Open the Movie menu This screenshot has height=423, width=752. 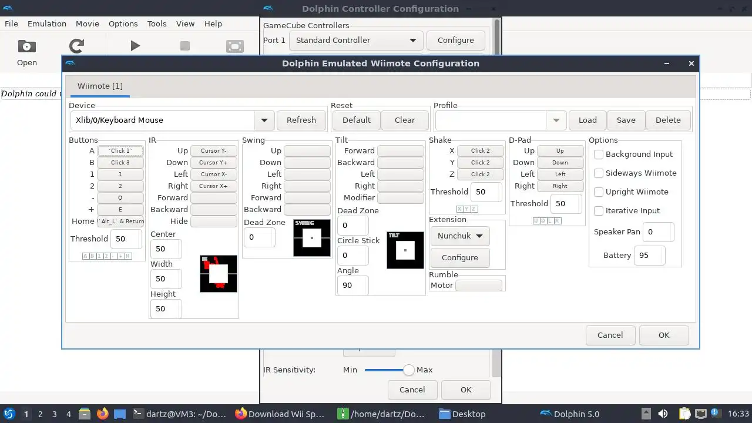click(x=87, y=23)
